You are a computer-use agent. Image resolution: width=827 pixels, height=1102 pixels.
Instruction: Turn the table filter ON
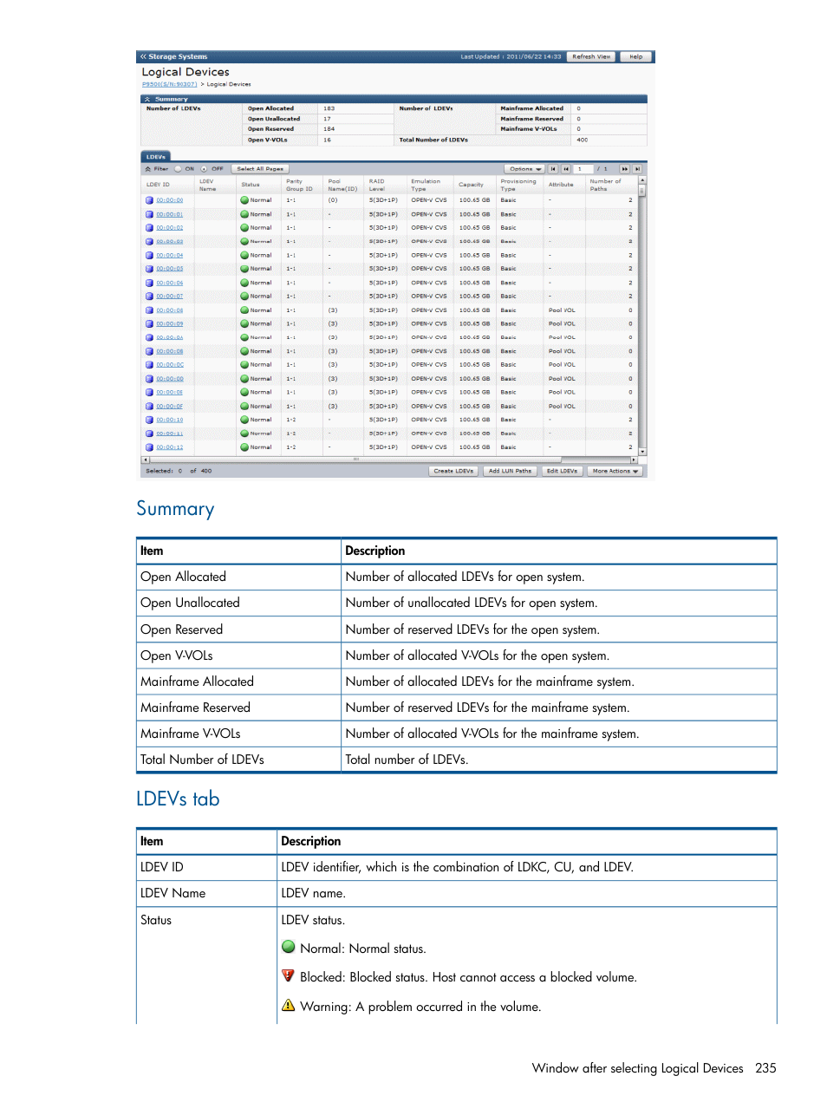click(179, 169)
